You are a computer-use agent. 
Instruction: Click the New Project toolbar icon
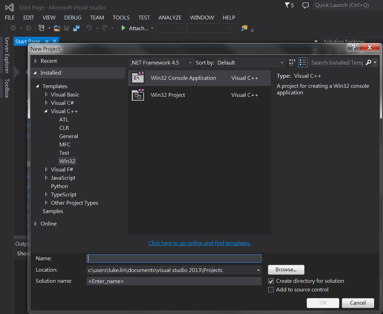pyautogui.click(x=42, y=28)
